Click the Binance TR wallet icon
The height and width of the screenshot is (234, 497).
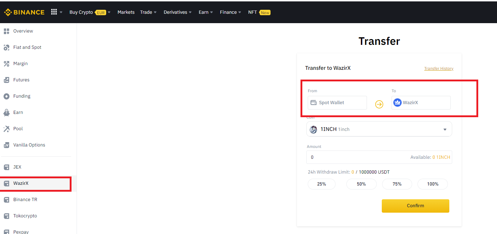click(7, 200)
